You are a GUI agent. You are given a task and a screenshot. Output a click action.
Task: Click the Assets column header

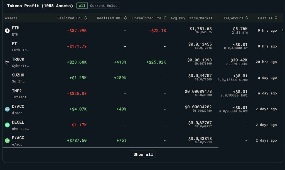click(11, 18)
